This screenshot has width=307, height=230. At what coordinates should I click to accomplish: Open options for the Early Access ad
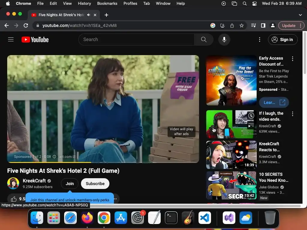point(293,58)
